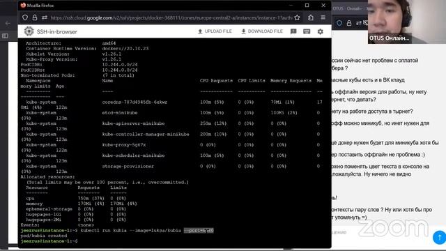Click the SSH-in-browser chip logo
The image size is (446, 251).
(29, 31)
